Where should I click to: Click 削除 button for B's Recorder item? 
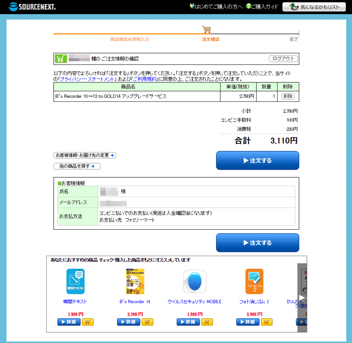click(288, 96)
